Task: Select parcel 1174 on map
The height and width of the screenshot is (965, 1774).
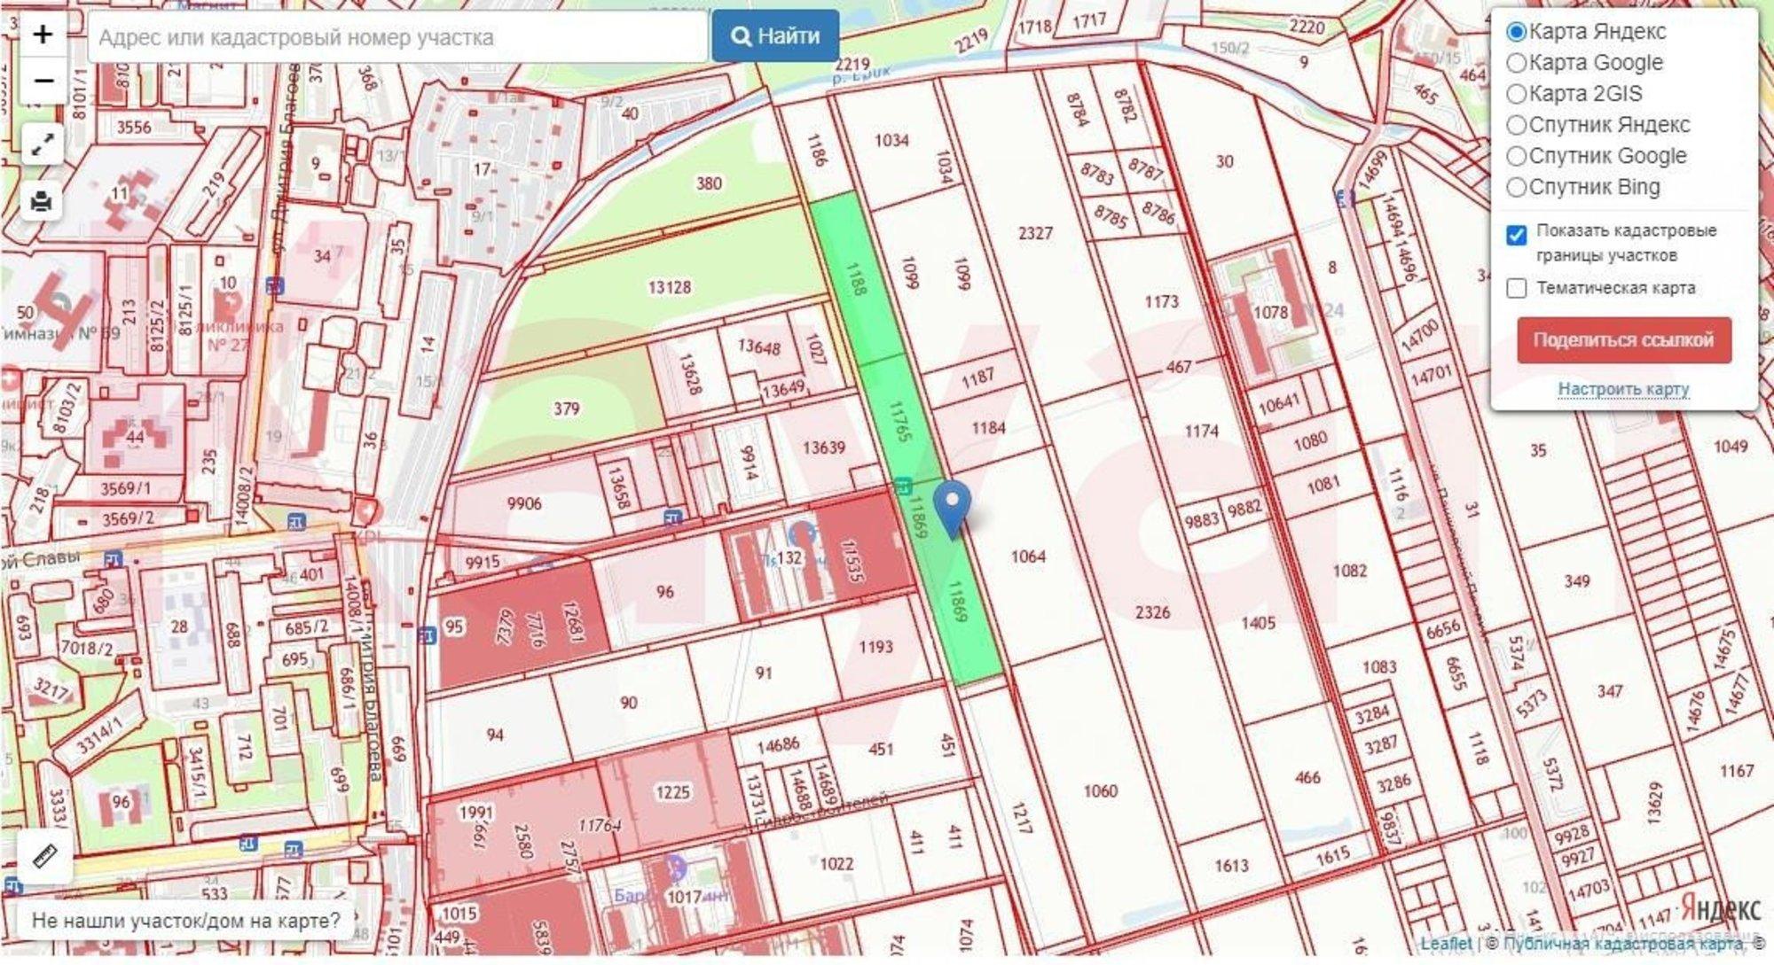Action: [x=1201, y=431]
